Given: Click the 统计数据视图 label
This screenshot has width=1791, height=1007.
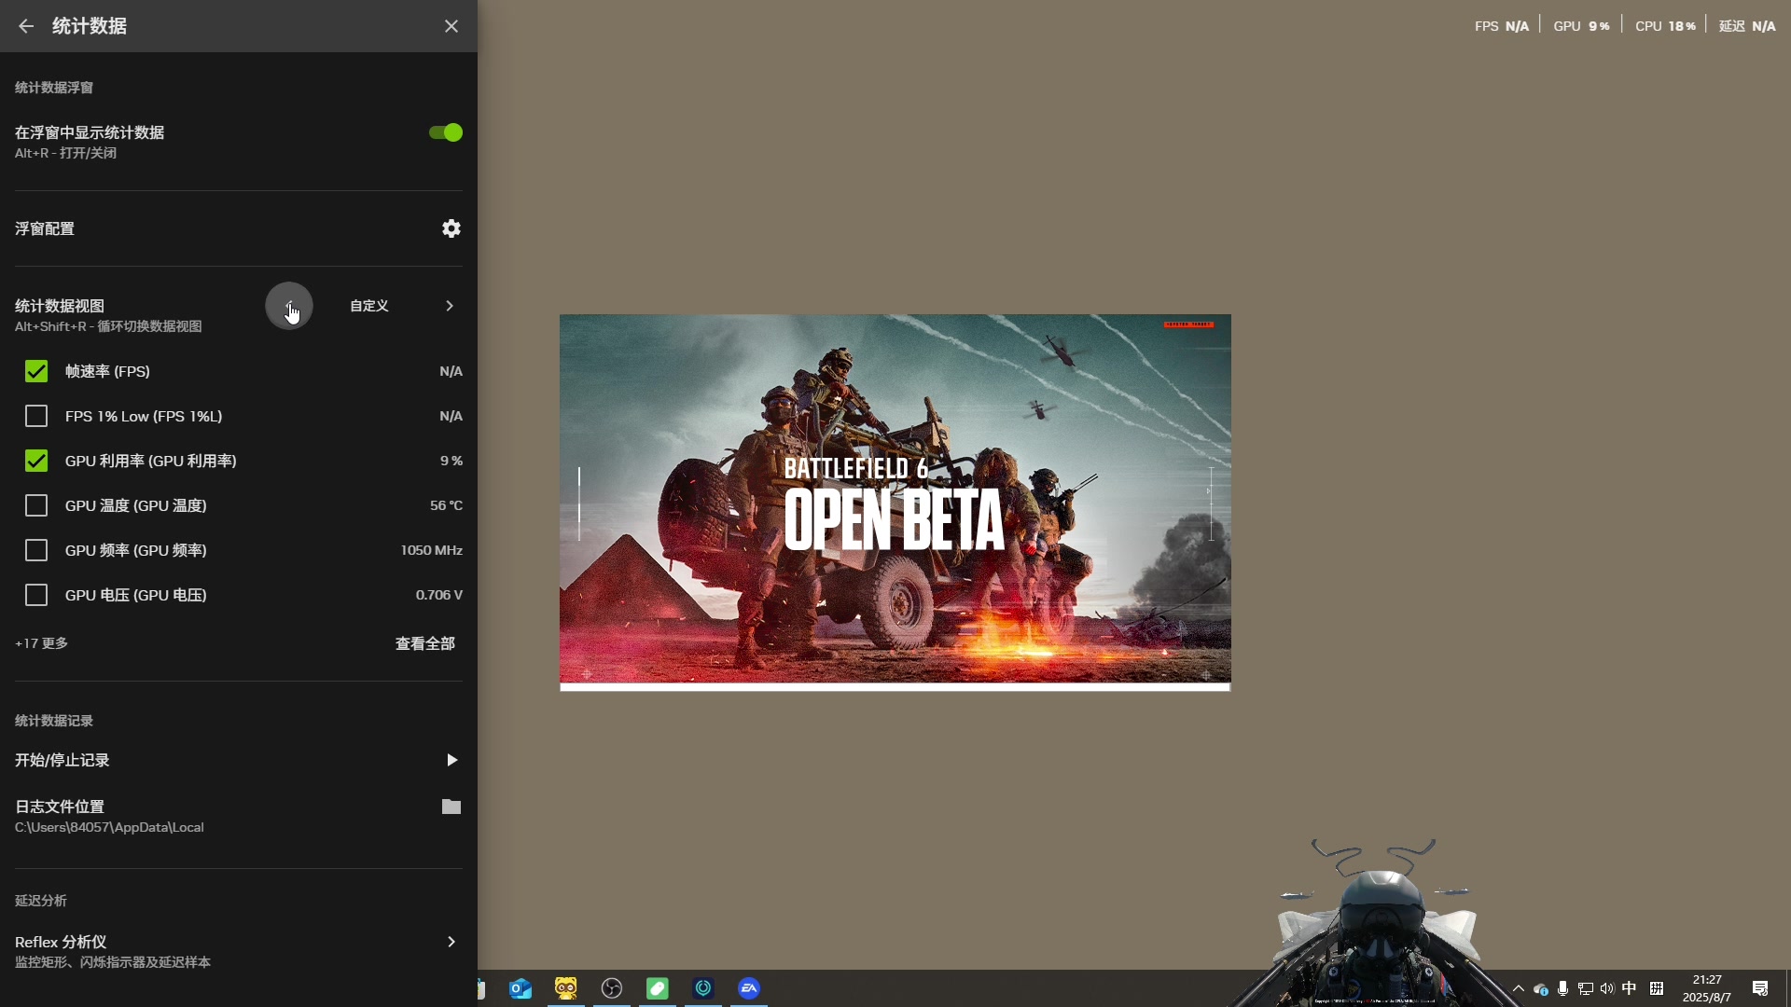Looking at the screenshot, I should pos(60,306).
